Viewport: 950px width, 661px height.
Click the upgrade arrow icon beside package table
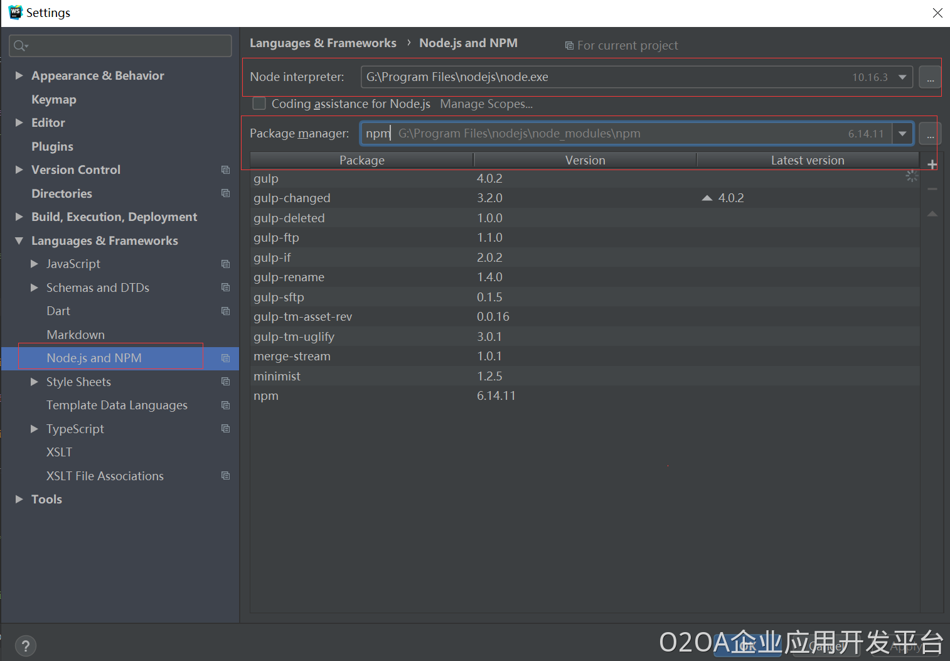coord(932,214)
